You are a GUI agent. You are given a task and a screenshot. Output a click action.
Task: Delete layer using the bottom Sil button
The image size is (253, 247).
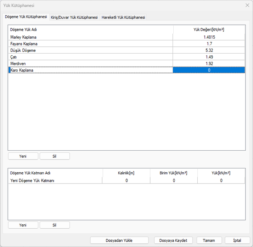(x=55, y=225)
